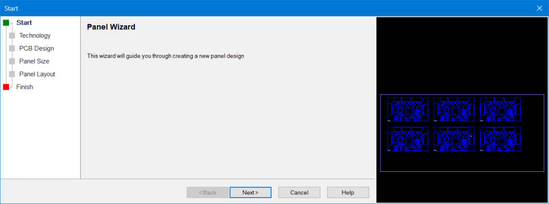The width and height of the screenshot is (549, 204).
Task: Go to the PCB Design step
Action: pyautogui.click(x=37, y=48)
